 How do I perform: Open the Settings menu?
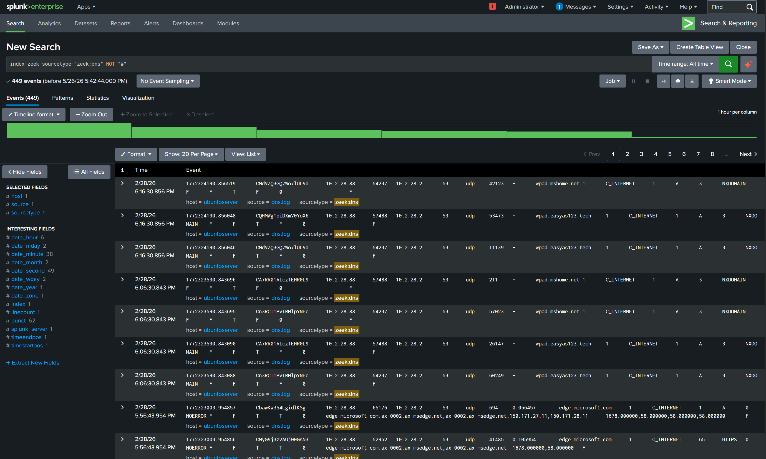[x=620, y=6]
